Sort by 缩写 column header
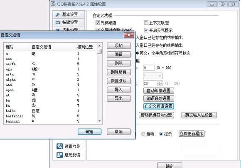Viewport: 241px width, 168px height. [x=17, y=47]
